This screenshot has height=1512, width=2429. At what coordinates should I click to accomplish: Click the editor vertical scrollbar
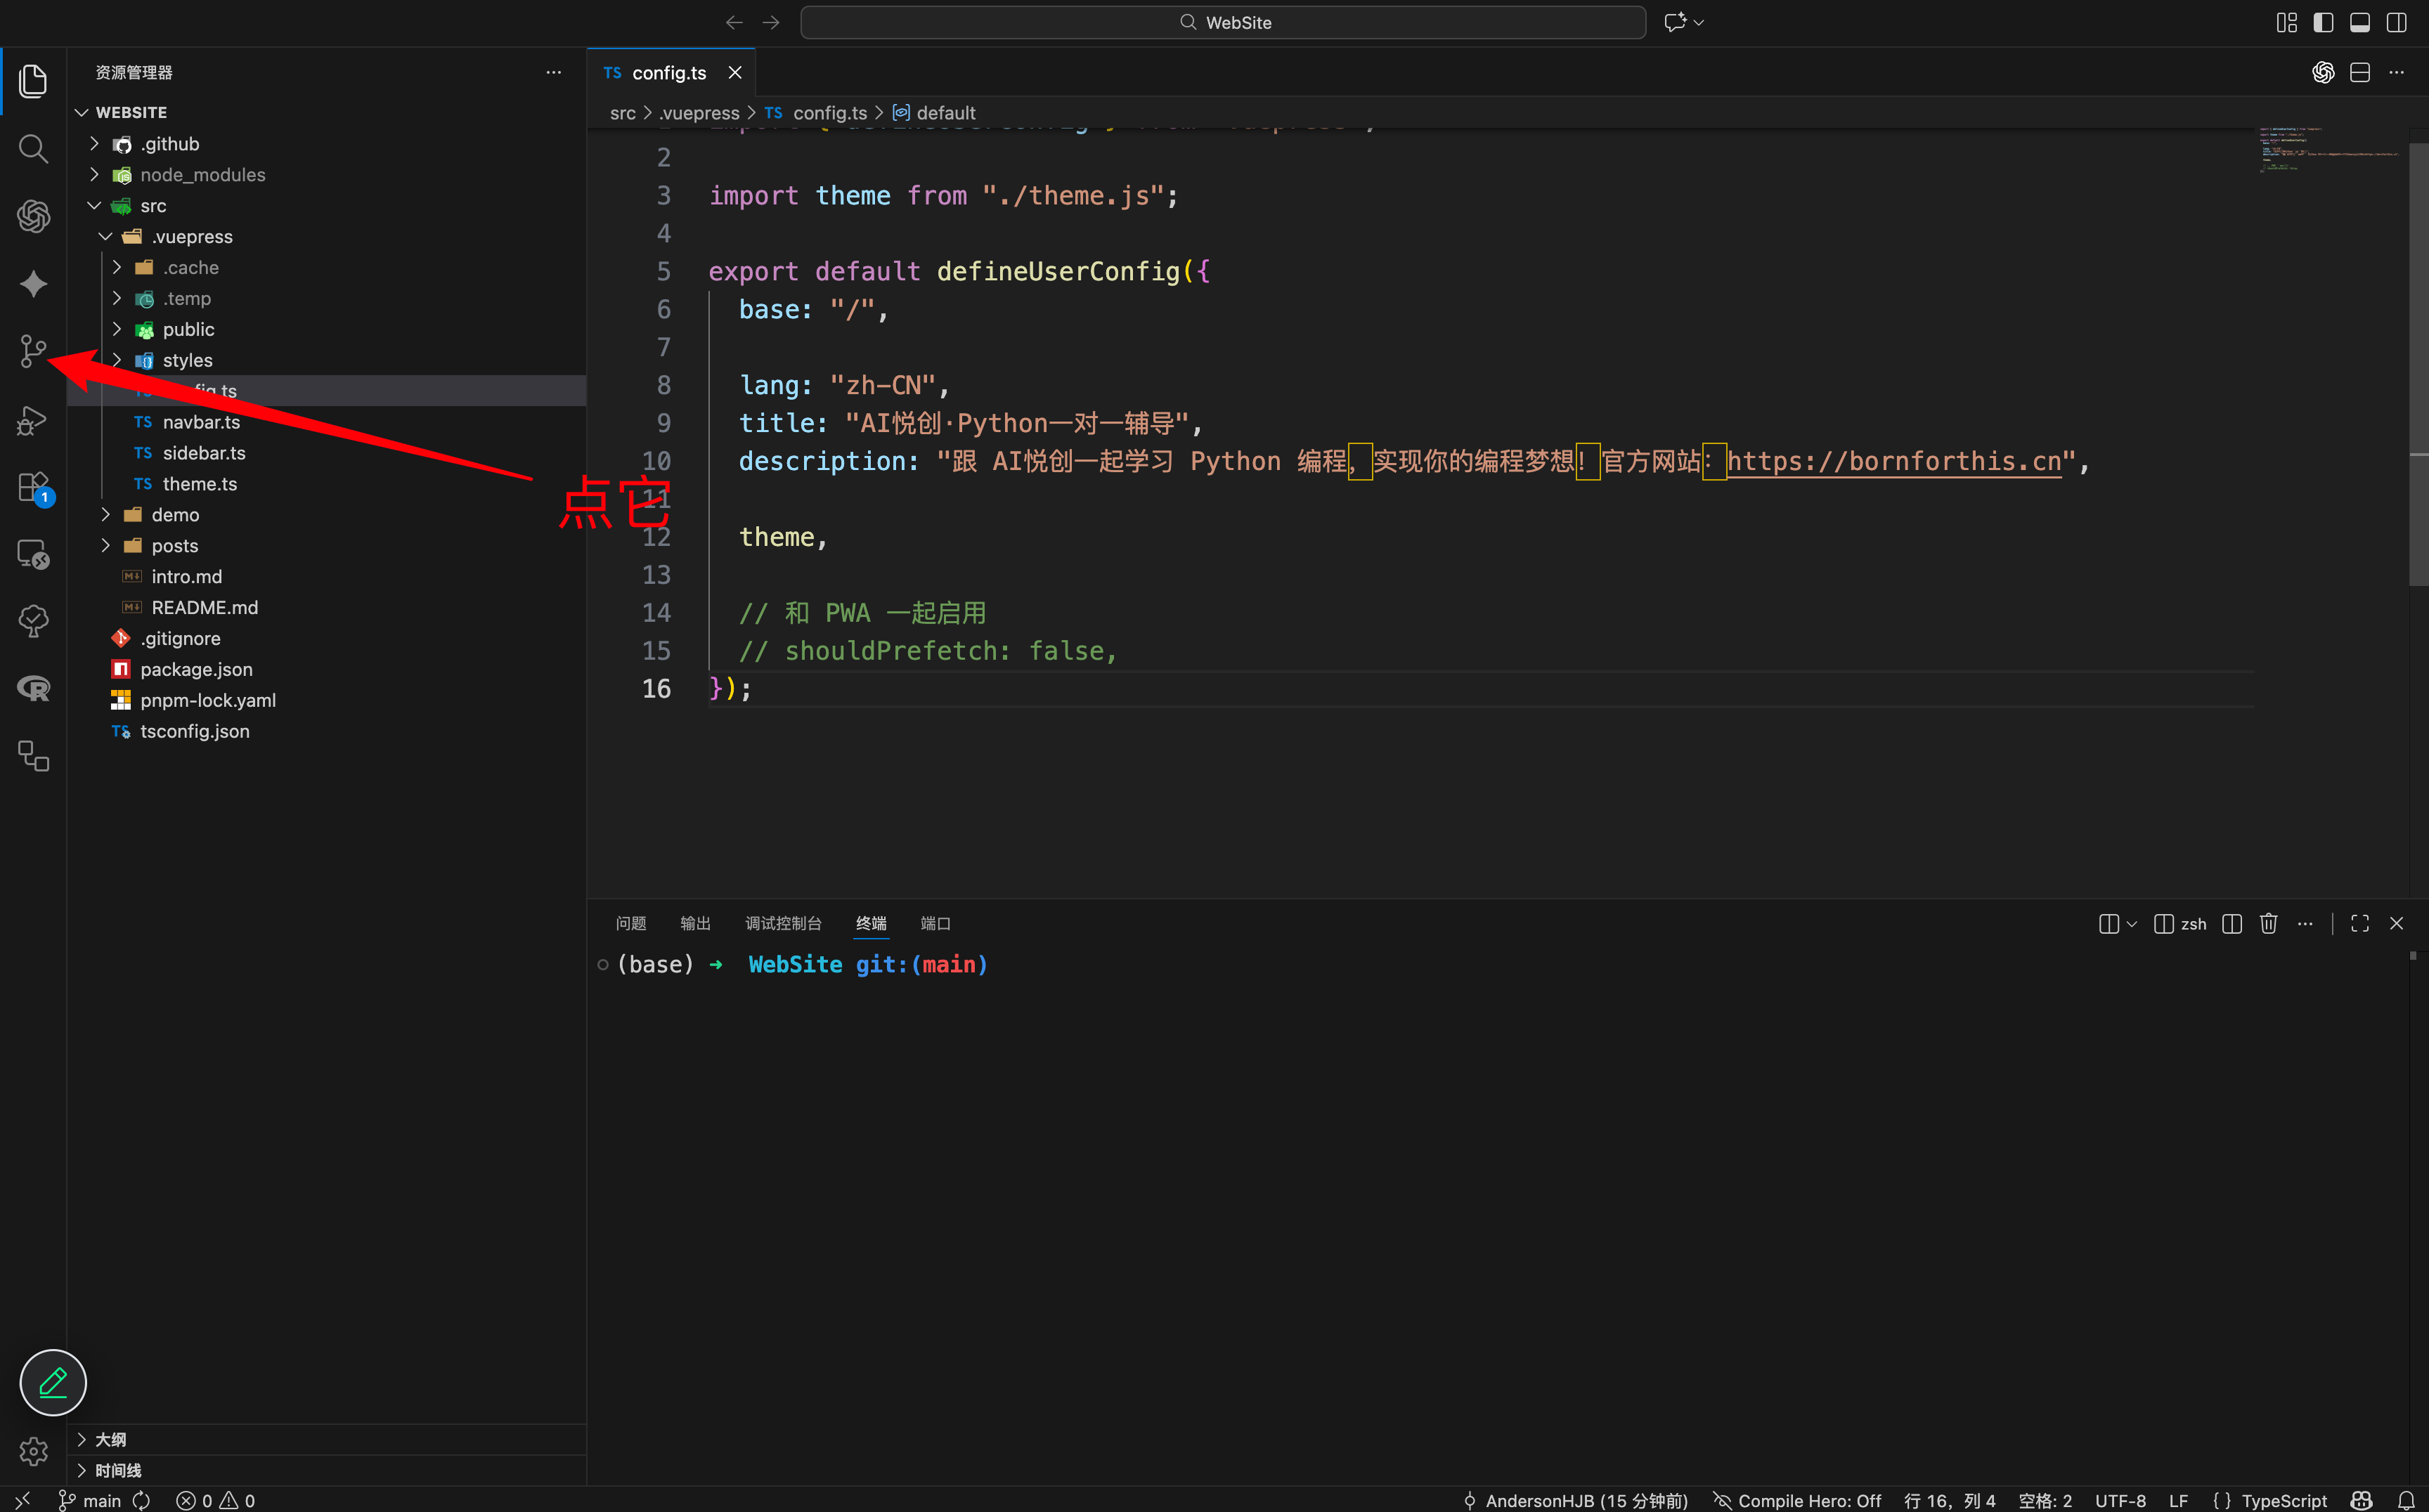(2418, 365)
